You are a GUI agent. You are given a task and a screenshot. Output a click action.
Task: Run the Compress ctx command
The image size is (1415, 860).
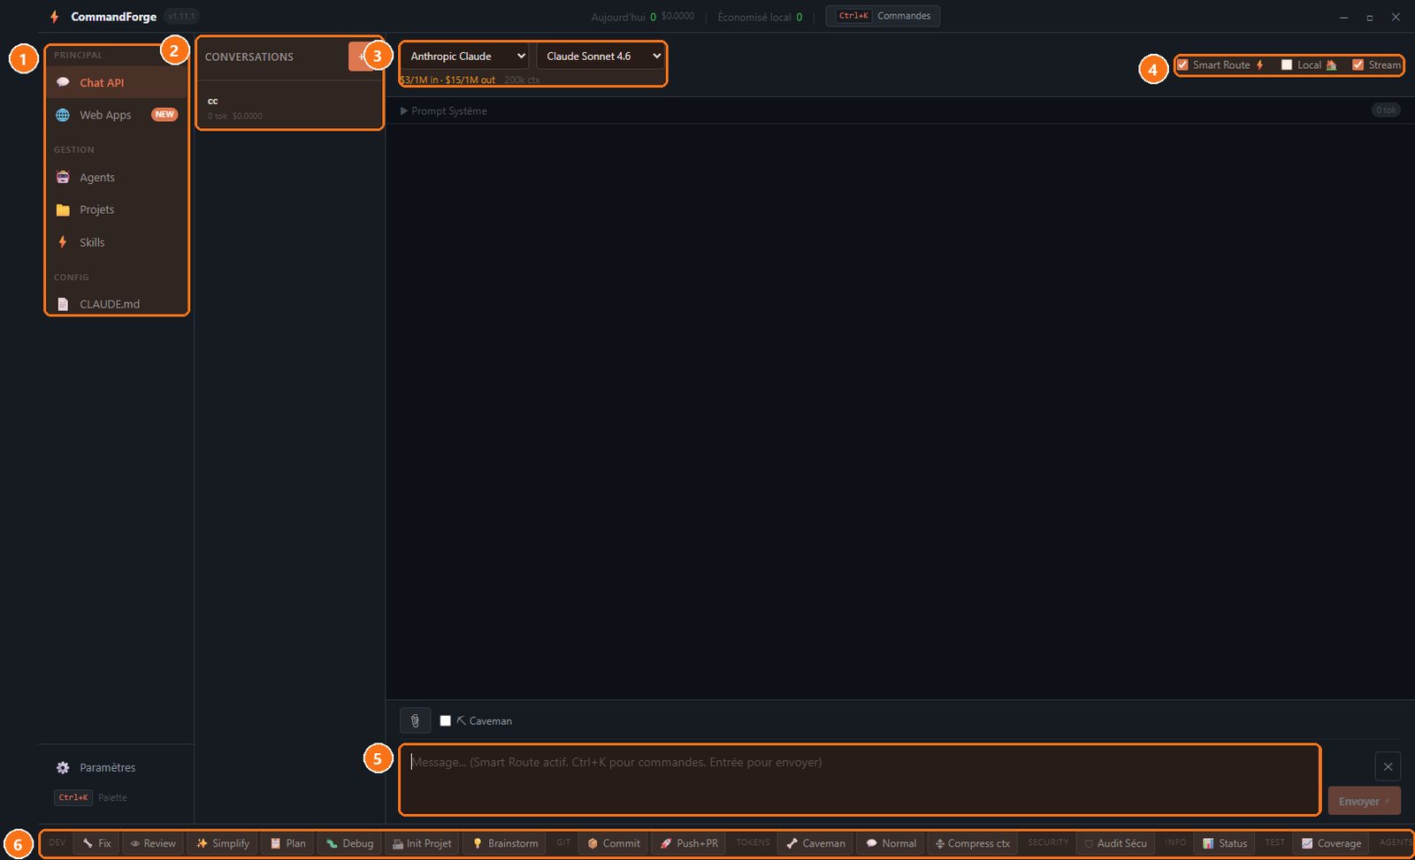(973, 843)
